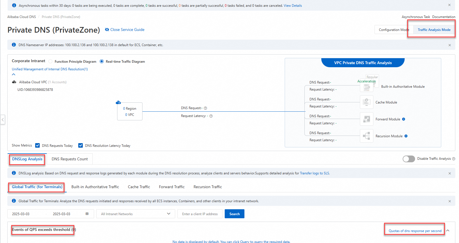Toggle the Disable Traffic Analysis switch
This screenshot has width=459, height=243.
click(x=409, y=159)
